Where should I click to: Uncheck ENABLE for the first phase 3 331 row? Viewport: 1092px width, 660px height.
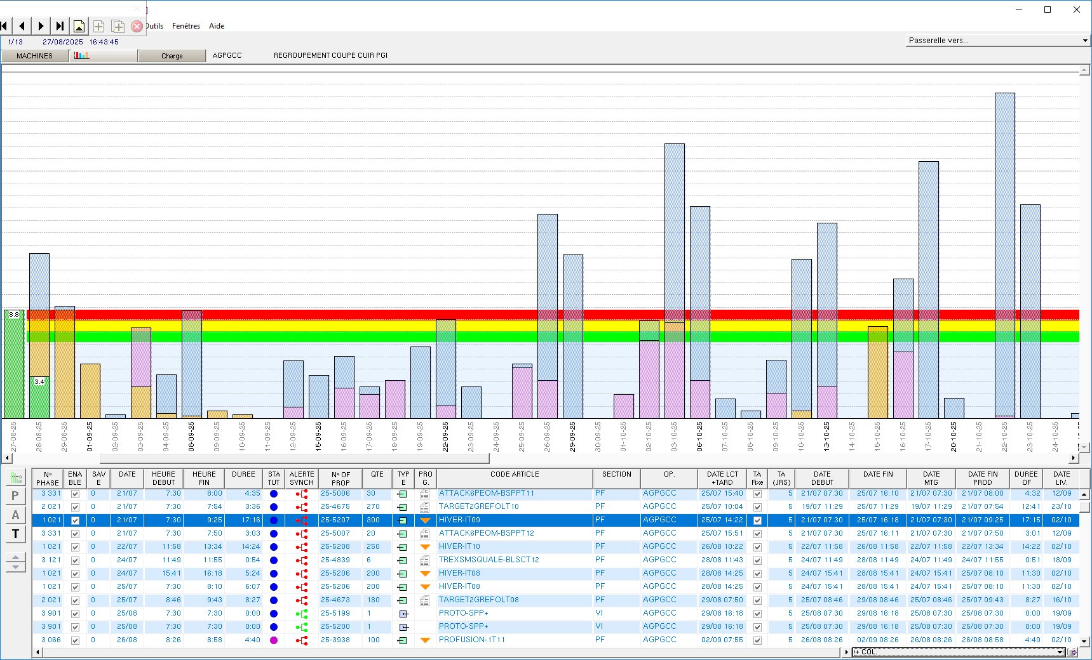point(75,494)
